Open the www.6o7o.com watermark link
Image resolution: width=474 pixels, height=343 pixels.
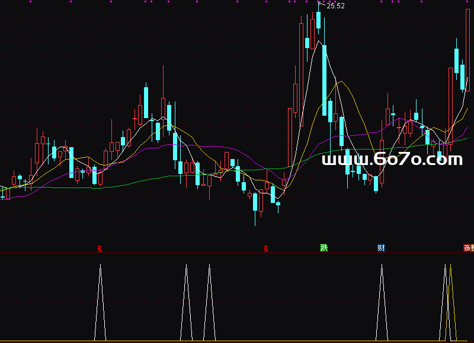[392, 159]
